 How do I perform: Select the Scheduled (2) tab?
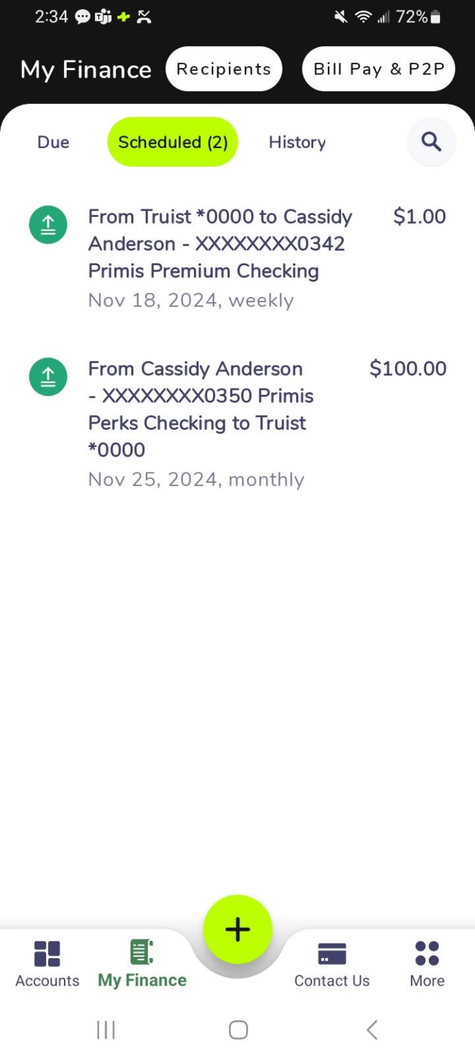pyautogui.click(x=173, y=143)
